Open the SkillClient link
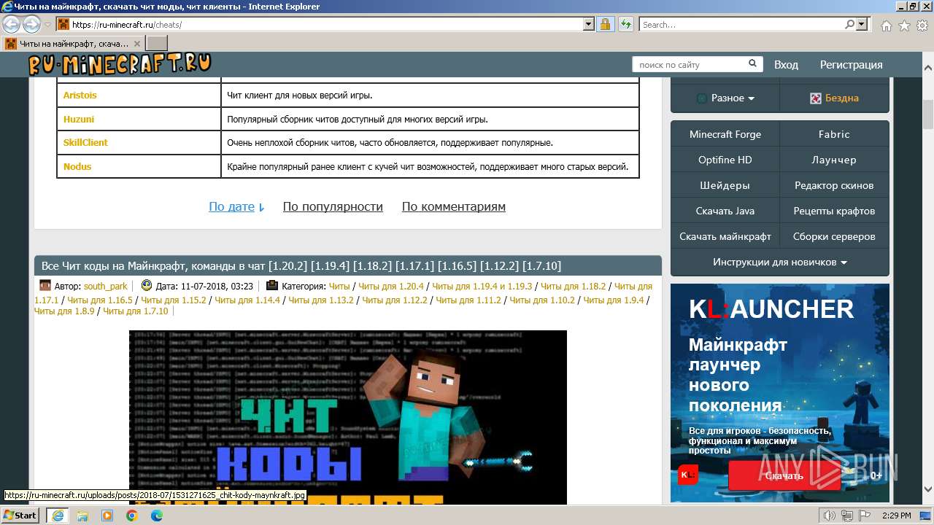Viewport: 934px width, 525px height. (85, 142)
